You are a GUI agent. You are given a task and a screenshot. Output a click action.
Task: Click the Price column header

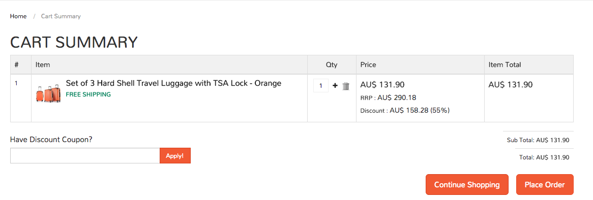click(x=368, y=64)
